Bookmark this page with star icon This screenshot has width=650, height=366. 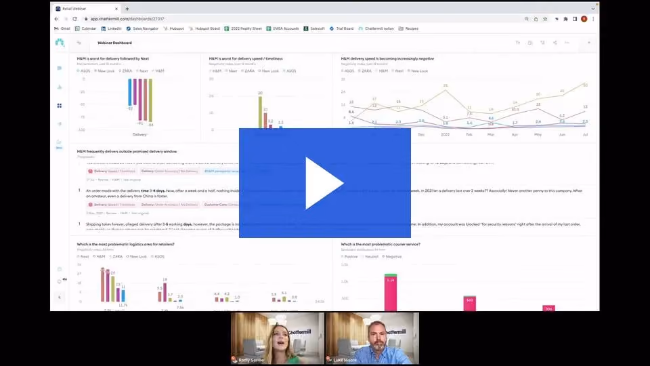point(545,19)
